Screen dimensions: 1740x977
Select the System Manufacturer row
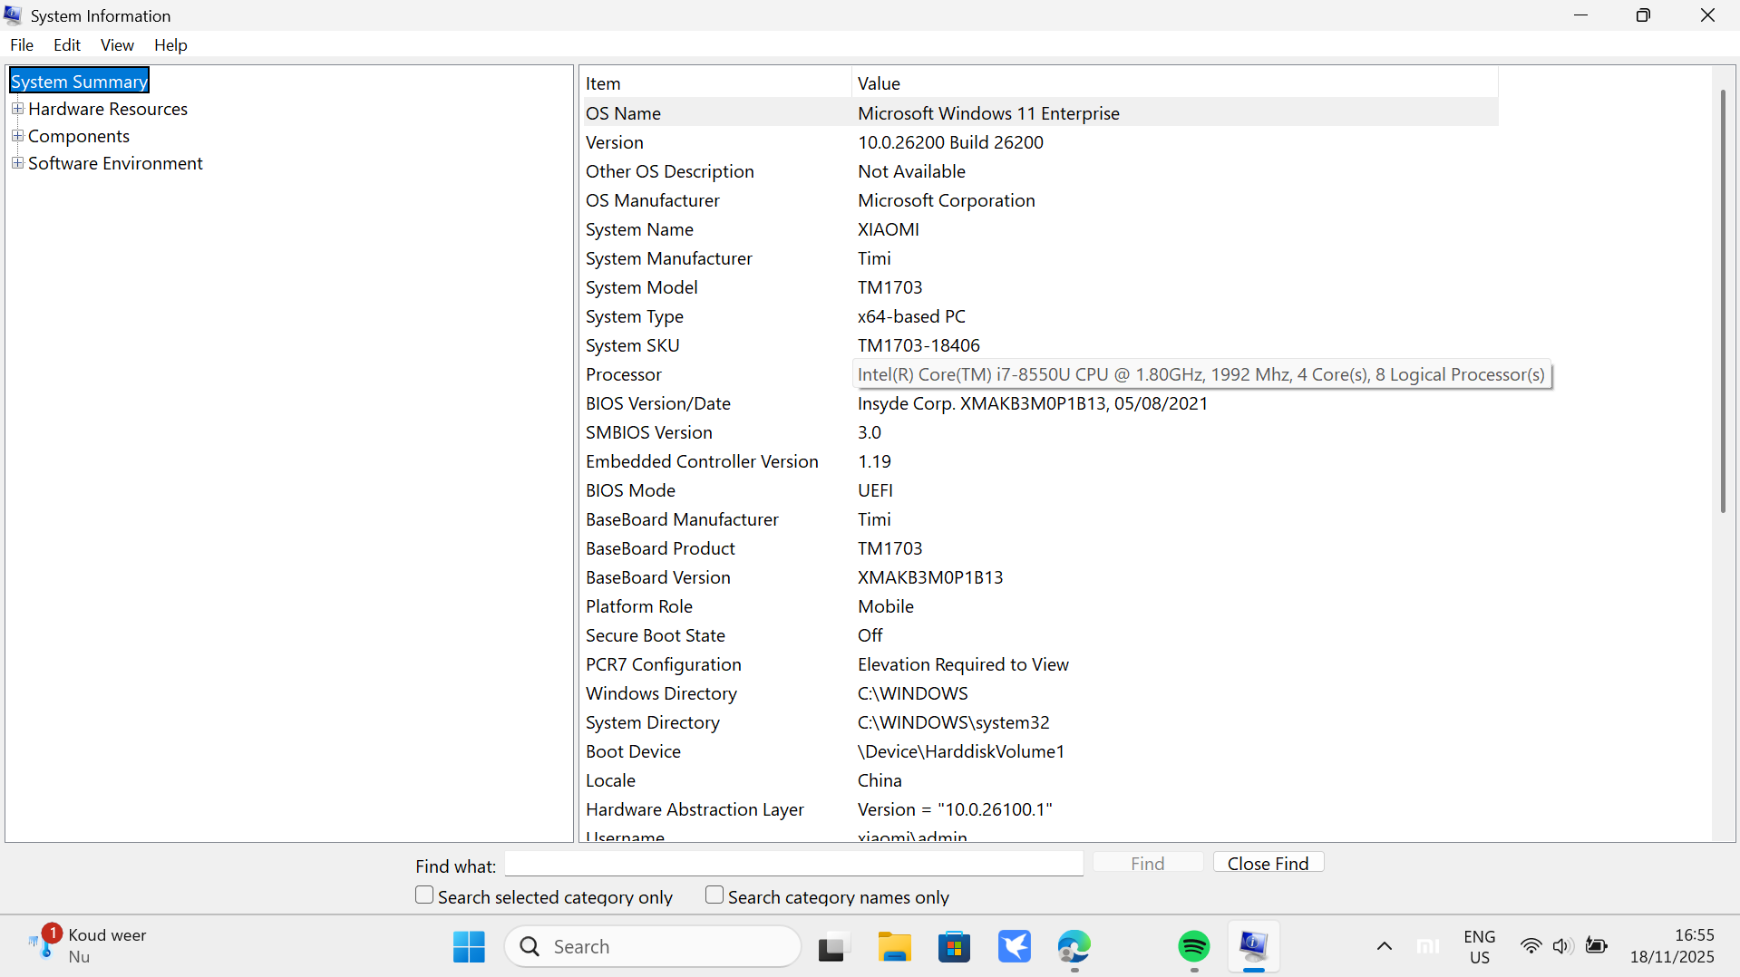1039,258
